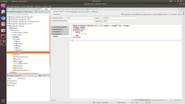The image size is (185, 104).
Task: Open active PostgreSQL tutorial connection dropdown
Action: [x=63, y=9]
